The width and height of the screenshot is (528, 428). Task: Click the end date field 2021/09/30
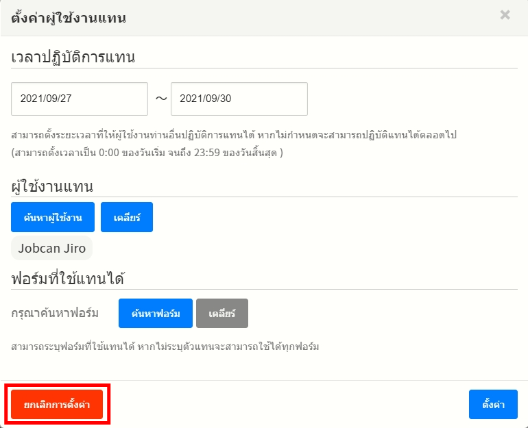[239, 99]
